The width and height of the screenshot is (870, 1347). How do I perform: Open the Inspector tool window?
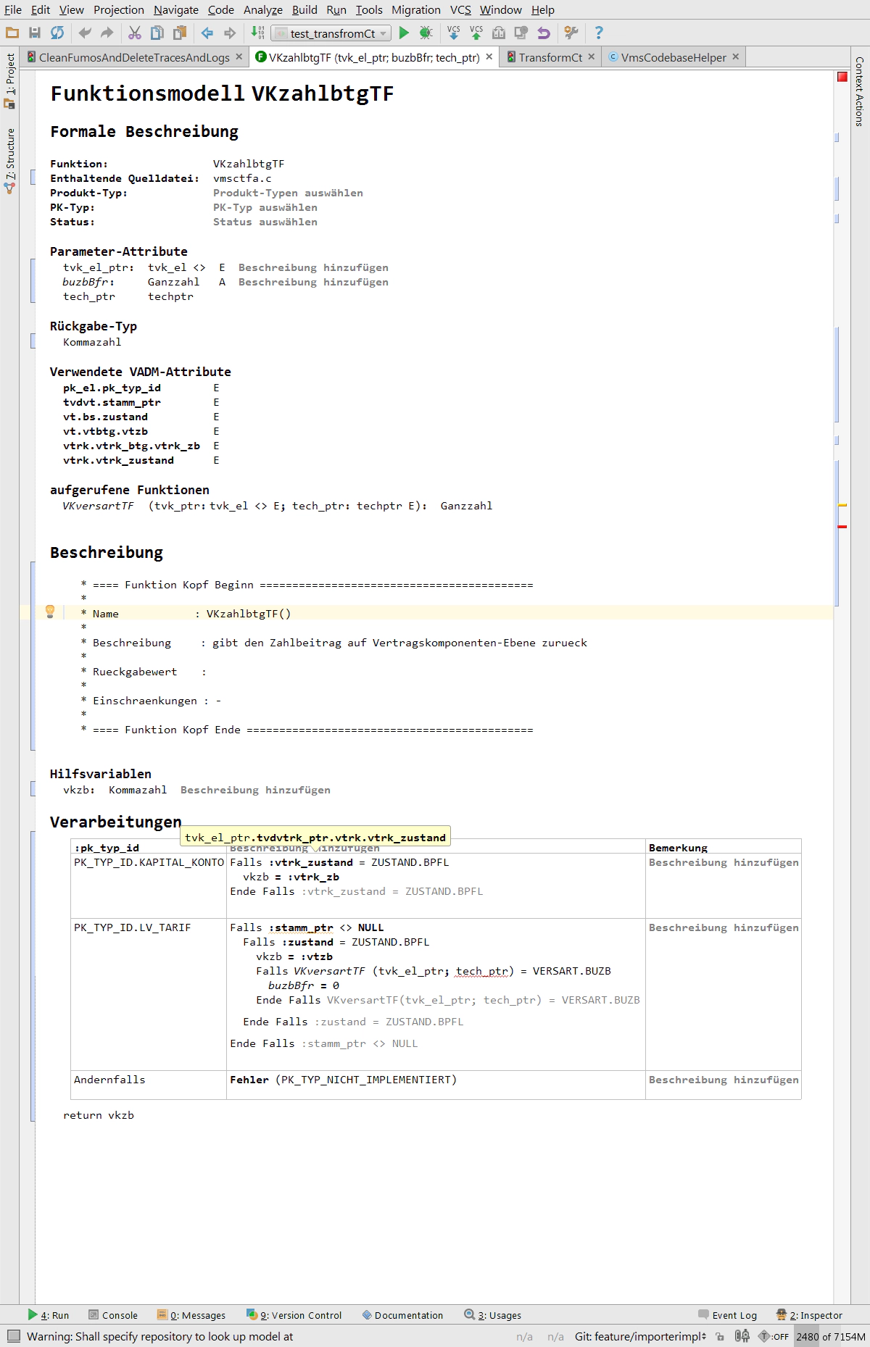click(x=809, y=1315)
